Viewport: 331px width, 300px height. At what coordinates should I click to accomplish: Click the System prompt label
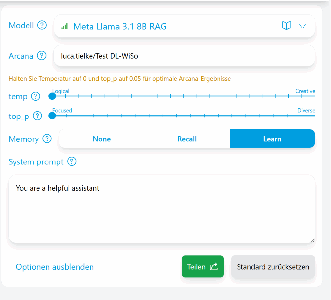(36, 162)
